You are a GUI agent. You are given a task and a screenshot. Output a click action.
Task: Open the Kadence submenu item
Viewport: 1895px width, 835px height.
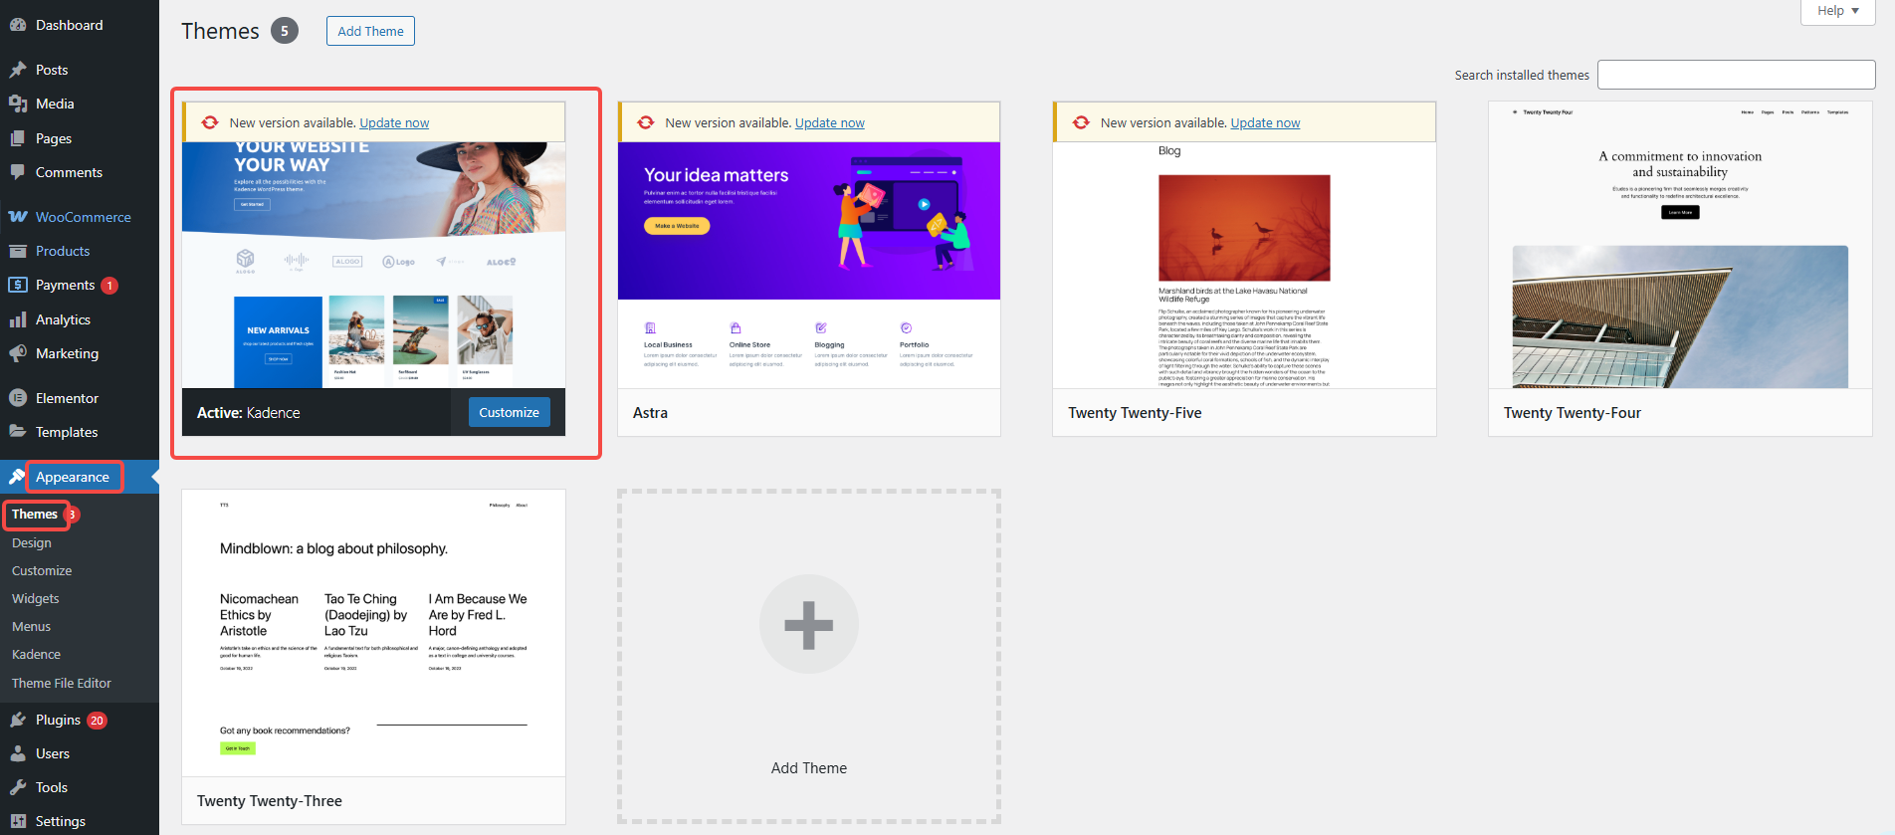[x=36, y=654]
